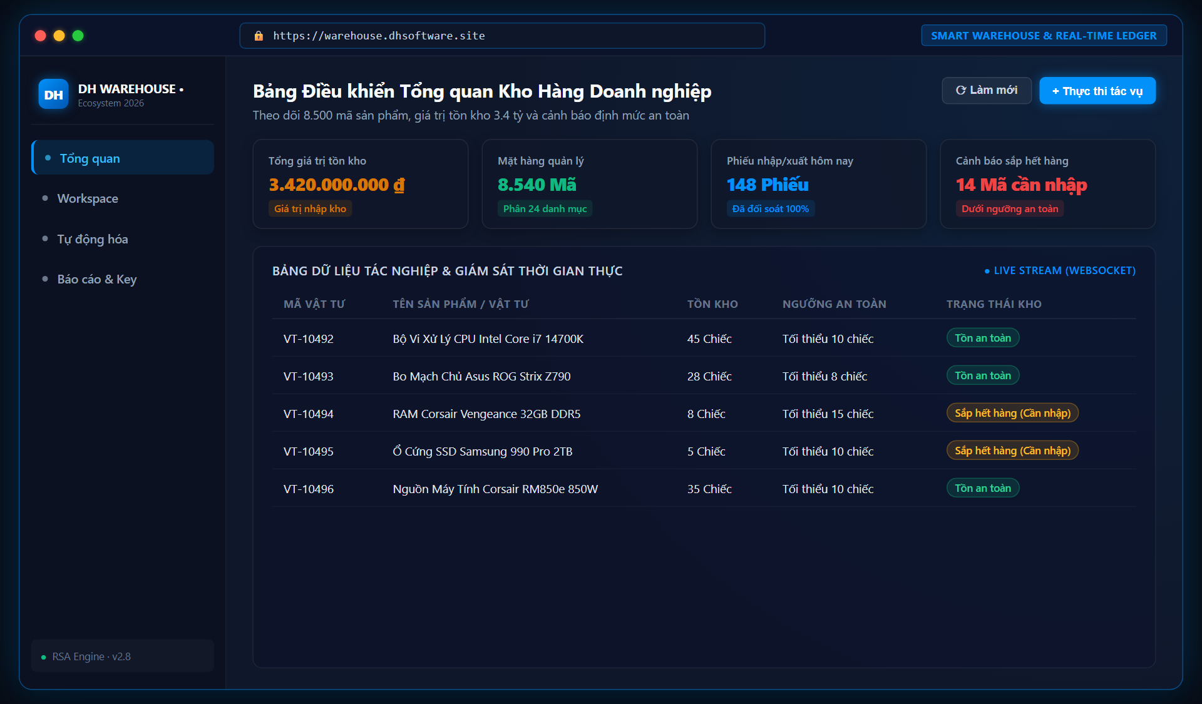Click Tồn an toàn badge for VT-10492

click(983, 338)
